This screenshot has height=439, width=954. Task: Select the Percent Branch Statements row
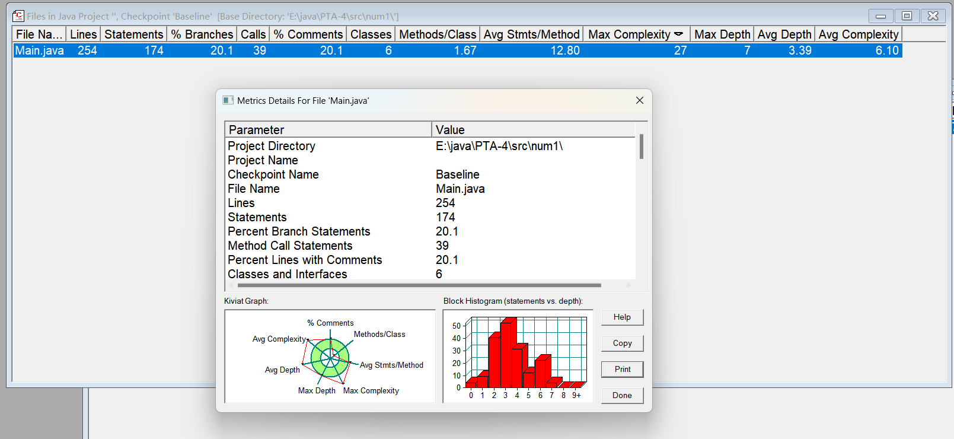430,231
